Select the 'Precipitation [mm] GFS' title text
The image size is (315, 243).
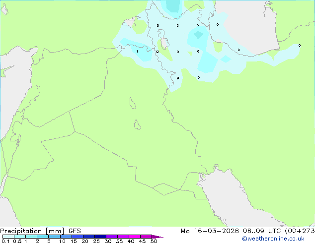[x=40, y=231]
